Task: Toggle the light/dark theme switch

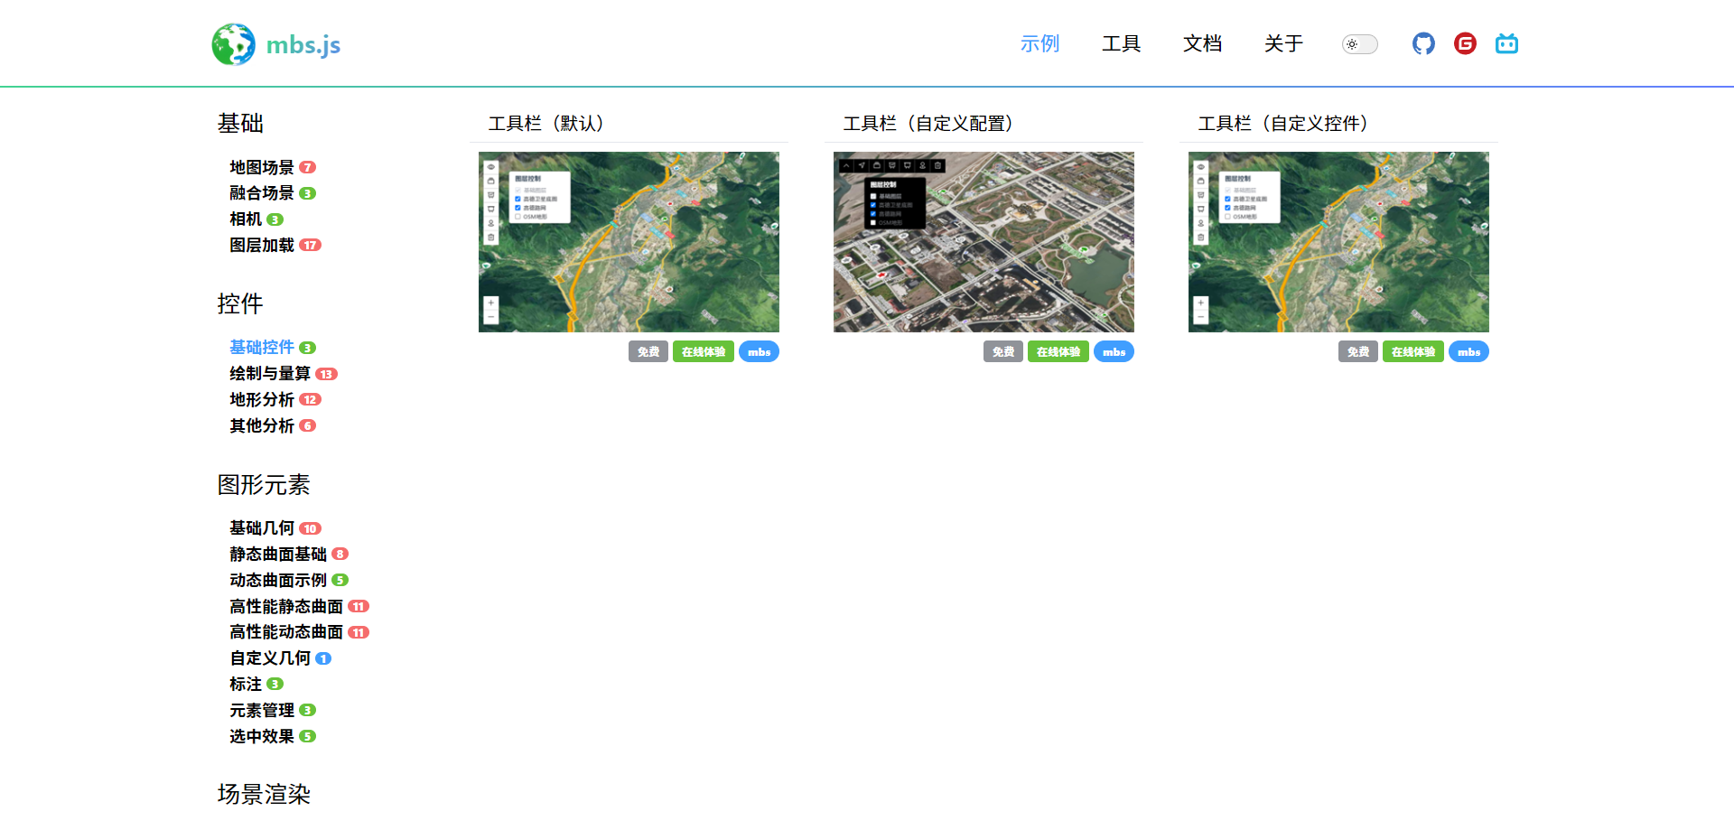Action: coord(1359,44)
